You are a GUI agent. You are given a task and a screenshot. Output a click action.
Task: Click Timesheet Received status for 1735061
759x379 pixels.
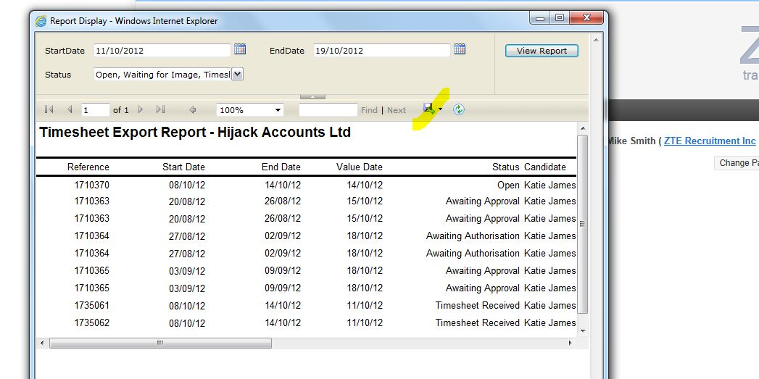477,305
